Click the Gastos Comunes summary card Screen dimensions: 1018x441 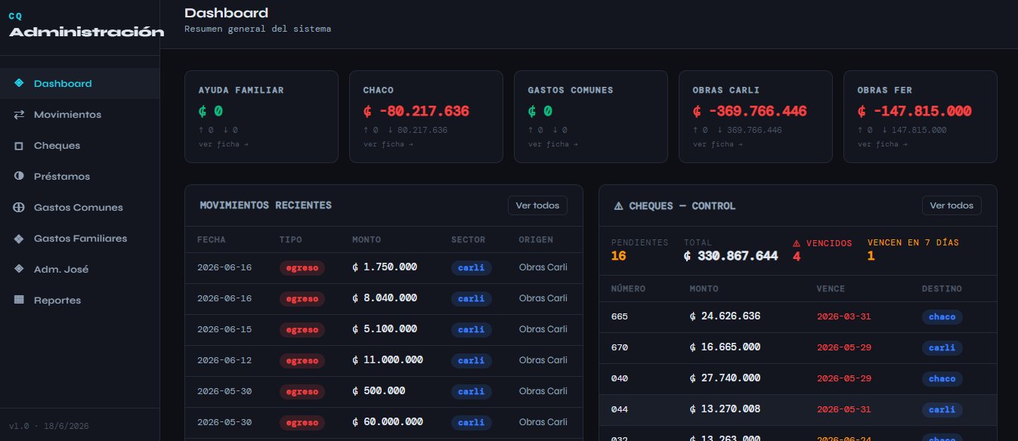coord(591,116)
